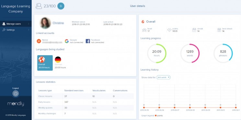Screen dimensions: 241x120
Task: Expand the Manage users chevron arrow
Action: point(29,24)
